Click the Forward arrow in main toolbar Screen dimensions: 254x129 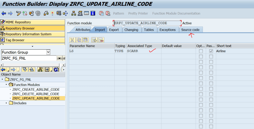point(10,13)
